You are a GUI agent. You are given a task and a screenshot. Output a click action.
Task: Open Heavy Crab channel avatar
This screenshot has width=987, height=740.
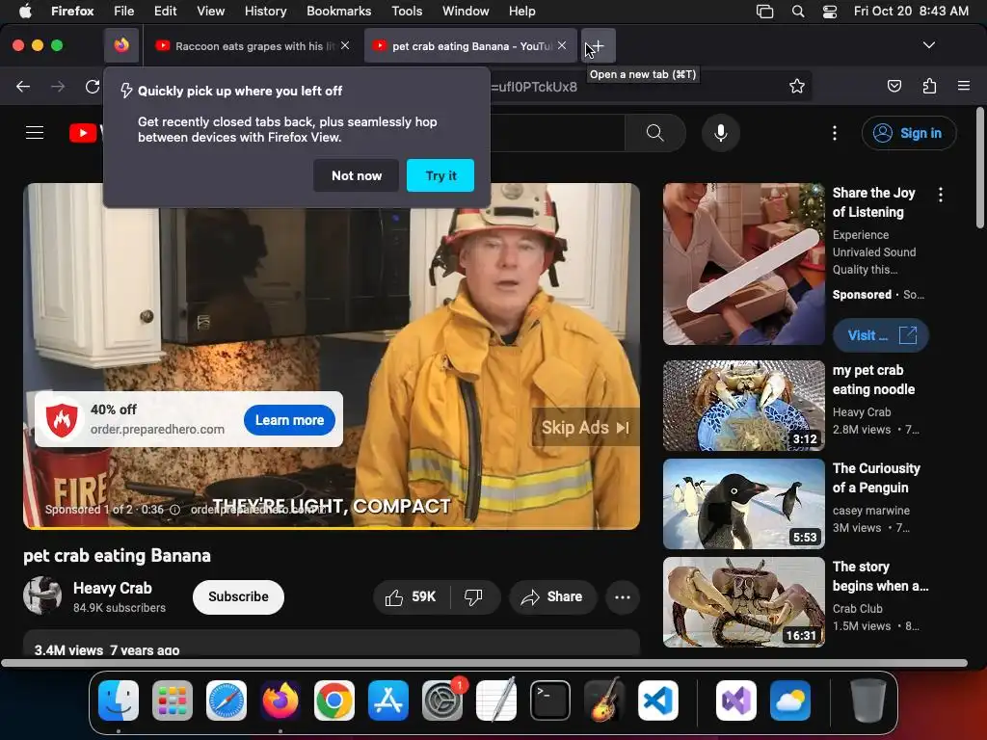(x=42, y=595)
